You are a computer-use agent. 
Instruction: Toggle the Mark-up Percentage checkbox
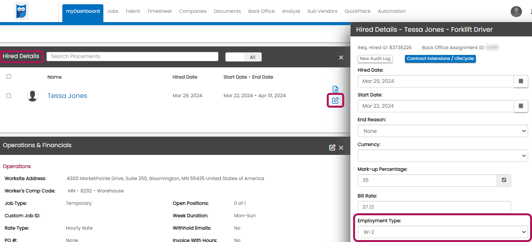pos(504,180)
